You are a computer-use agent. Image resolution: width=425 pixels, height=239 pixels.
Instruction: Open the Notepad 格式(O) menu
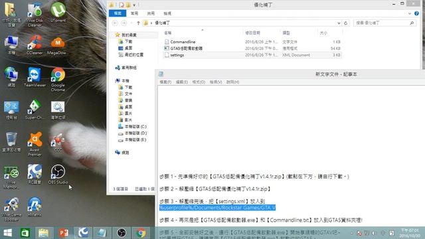pyautogui.click(x=199, y=82)
